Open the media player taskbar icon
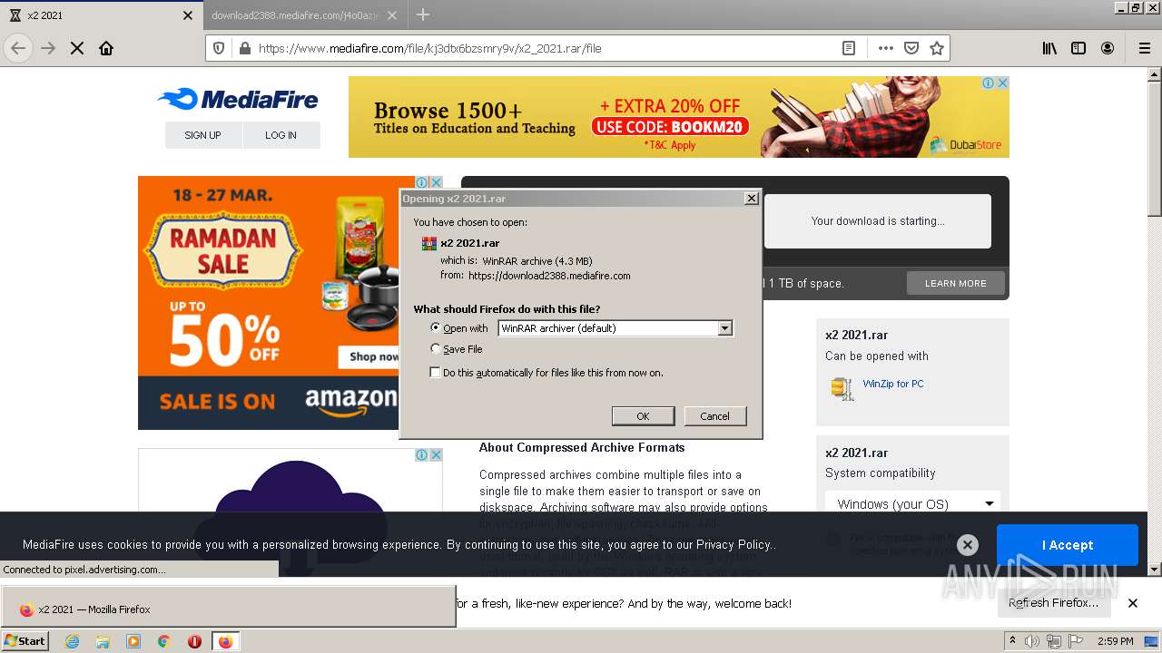This screenshot has height=653, width=1162. (133, 641)
